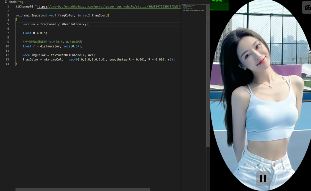The image size is (311, 191).
Task: Open the iChannel0 image URL link
Action: [109, 6]
